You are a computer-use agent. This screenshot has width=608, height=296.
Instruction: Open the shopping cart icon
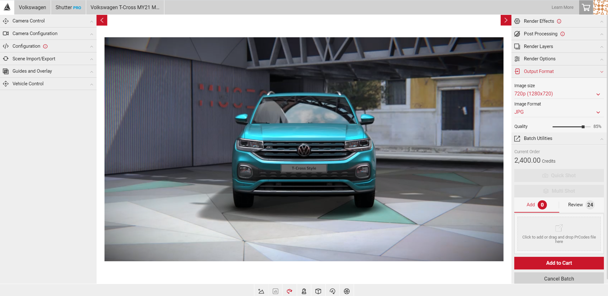(586, 7)
